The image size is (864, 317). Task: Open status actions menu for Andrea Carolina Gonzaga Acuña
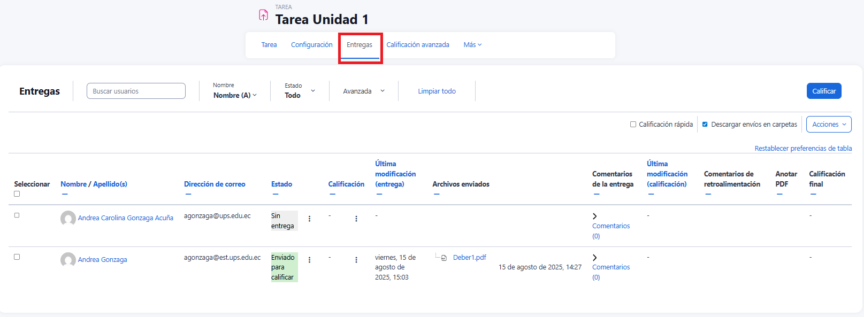309,219
